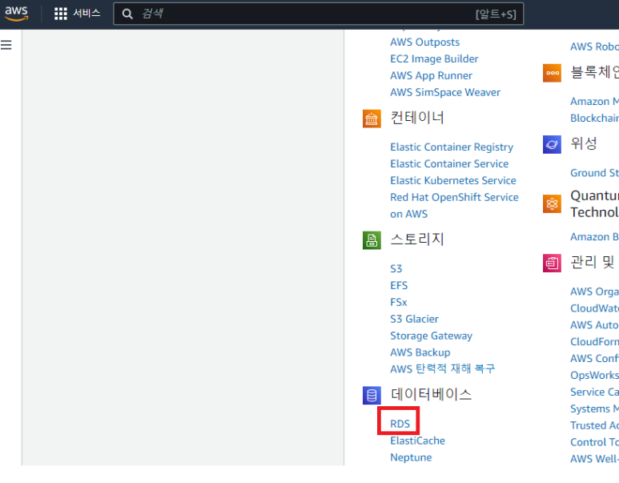Open the Blockchain link in right column
Image resolution: width=619 pixels, height=483 pixels.
594,118
